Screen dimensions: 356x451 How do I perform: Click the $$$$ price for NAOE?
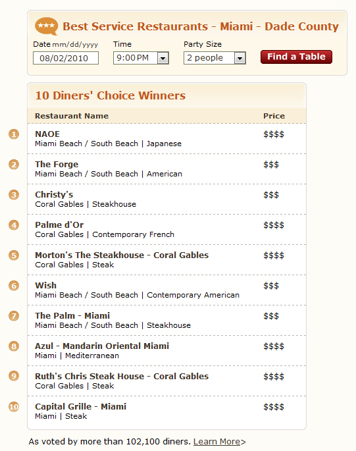274,134
